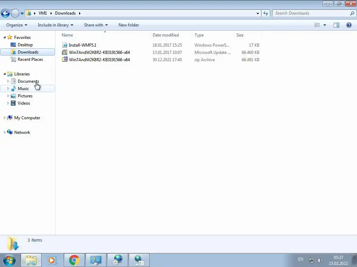This screenshot has width=357, height=267.
Task: Collapse the Favorites group
Action: (x=5, y=37)
